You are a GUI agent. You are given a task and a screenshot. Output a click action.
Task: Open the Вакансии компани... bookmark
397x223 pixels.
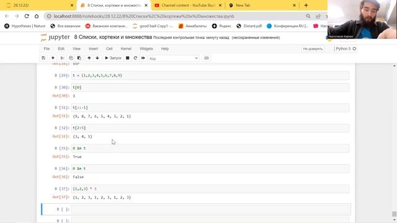tap(107, 26)
